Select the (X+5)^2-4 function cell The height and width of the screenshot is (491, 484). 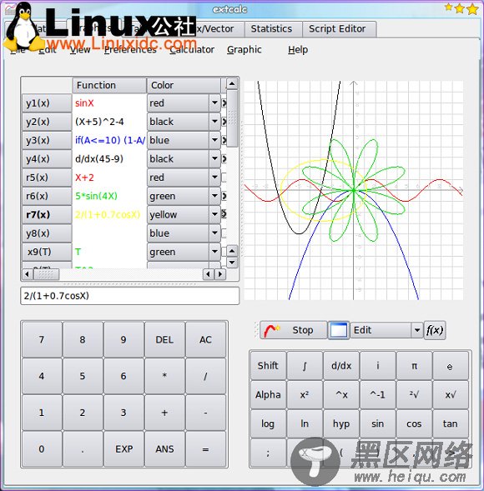pyautogui.click(x=109, y=122)
